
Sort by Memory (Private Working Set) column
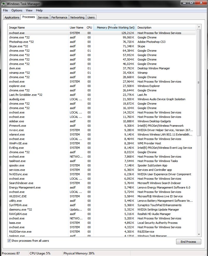pos(115,28)
